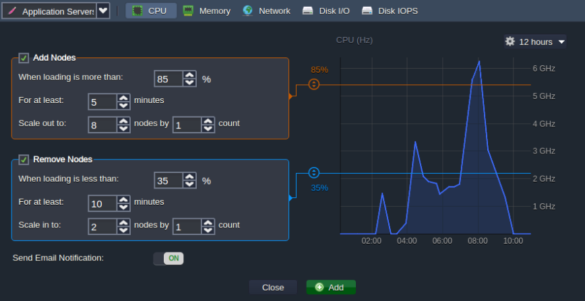Click the pencil icon beside Application Servers
The width and height of the screenshot is (585, 301).
[11, 11]
